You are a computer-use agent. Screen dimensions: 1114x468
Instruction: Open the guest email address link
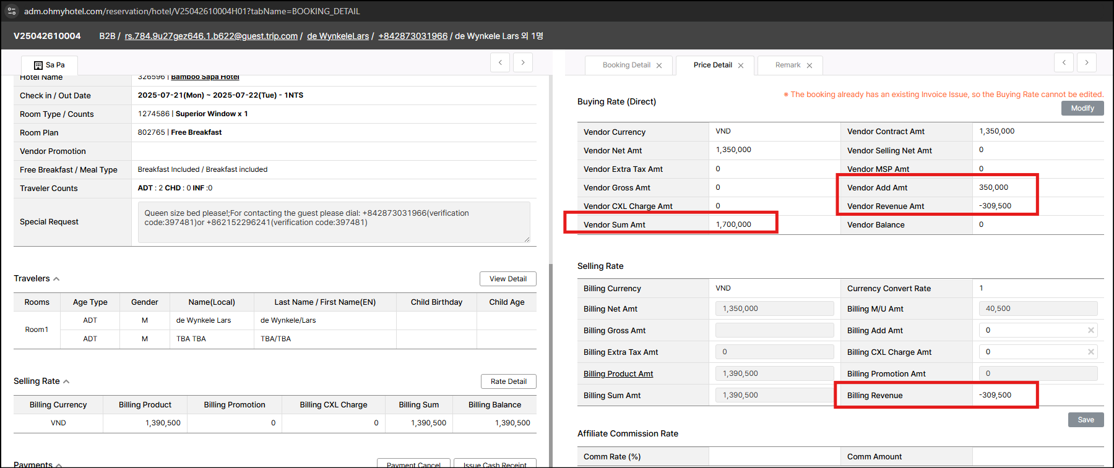coord(211,36)
